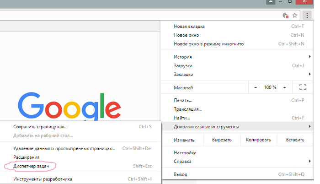Open Диспетчер задач from the submenu
This screenshot has height=184, width=320.
[31, 166]
